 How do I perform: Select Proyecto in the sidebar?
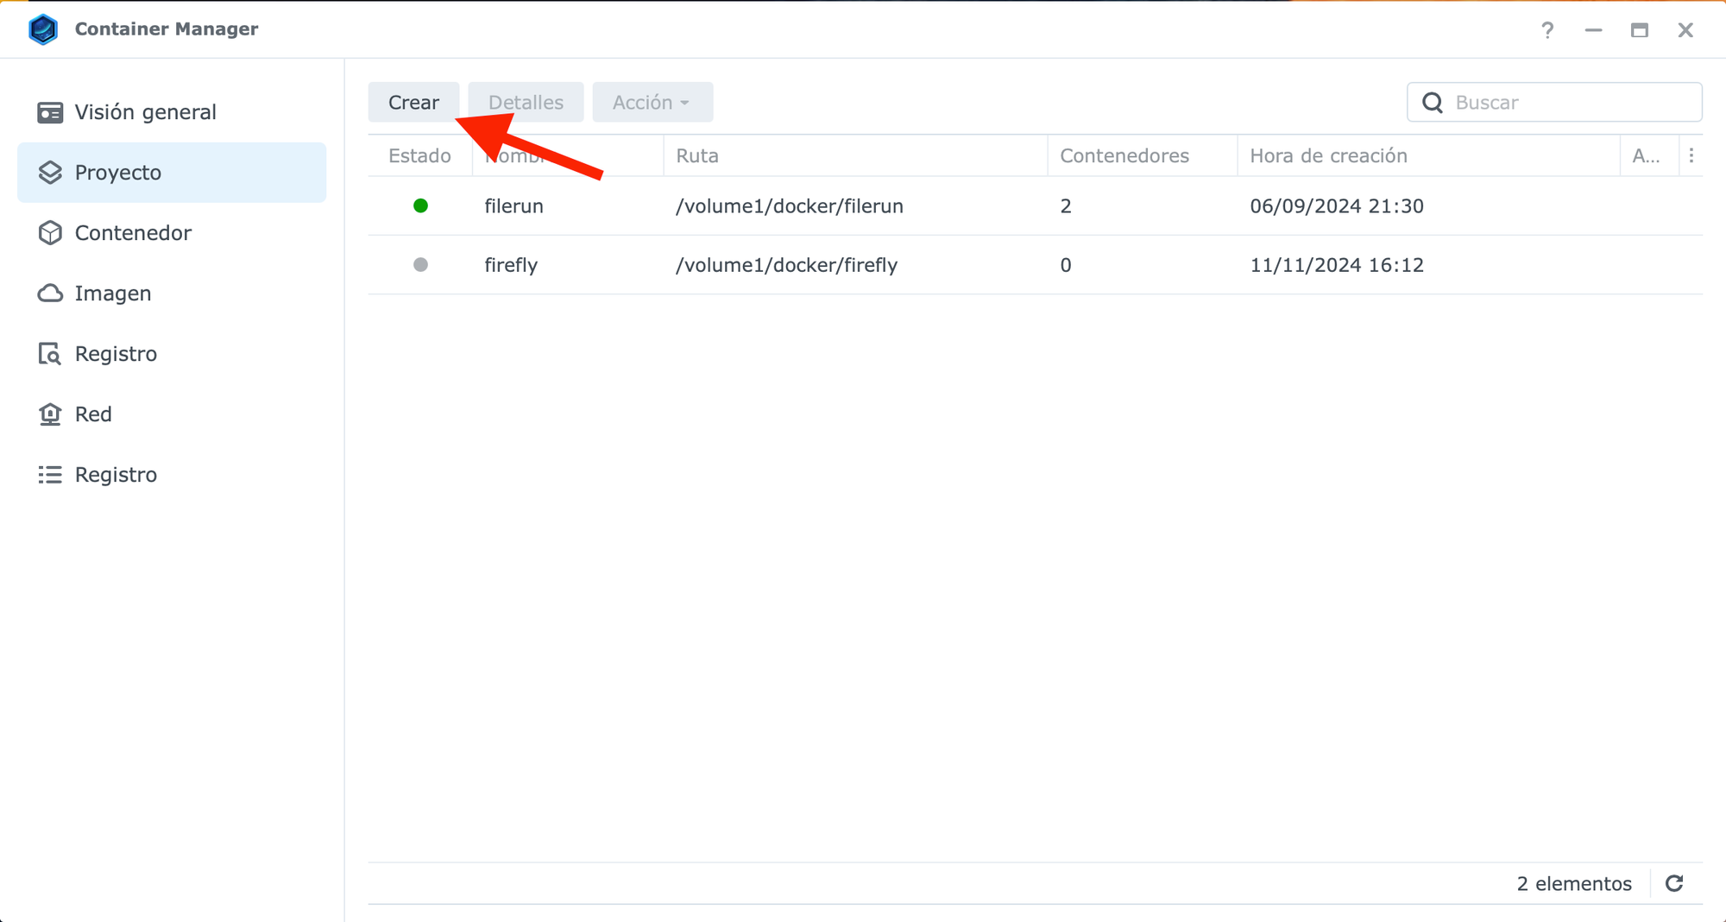[x=172, y=173]
